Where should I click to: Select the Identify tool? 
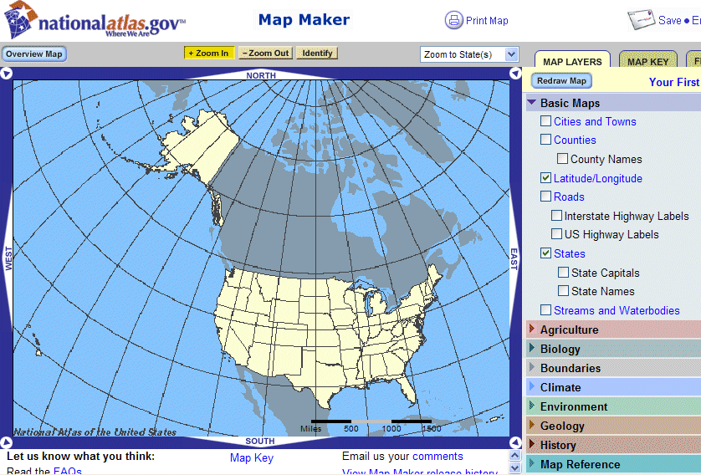point(317,54)
